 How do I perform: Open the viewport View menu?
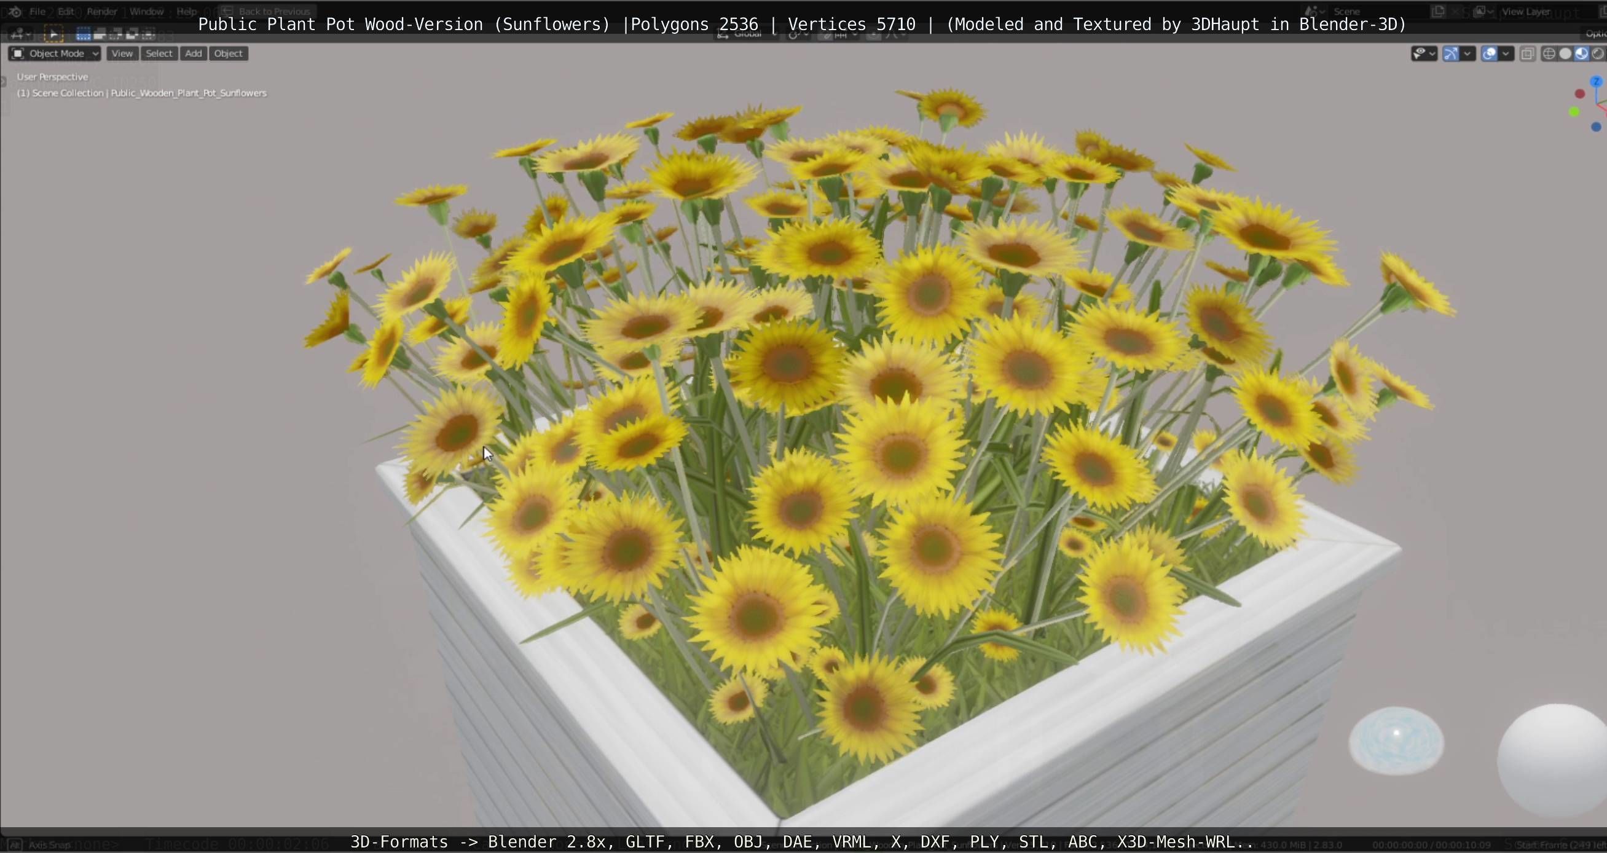pos(122,53)
